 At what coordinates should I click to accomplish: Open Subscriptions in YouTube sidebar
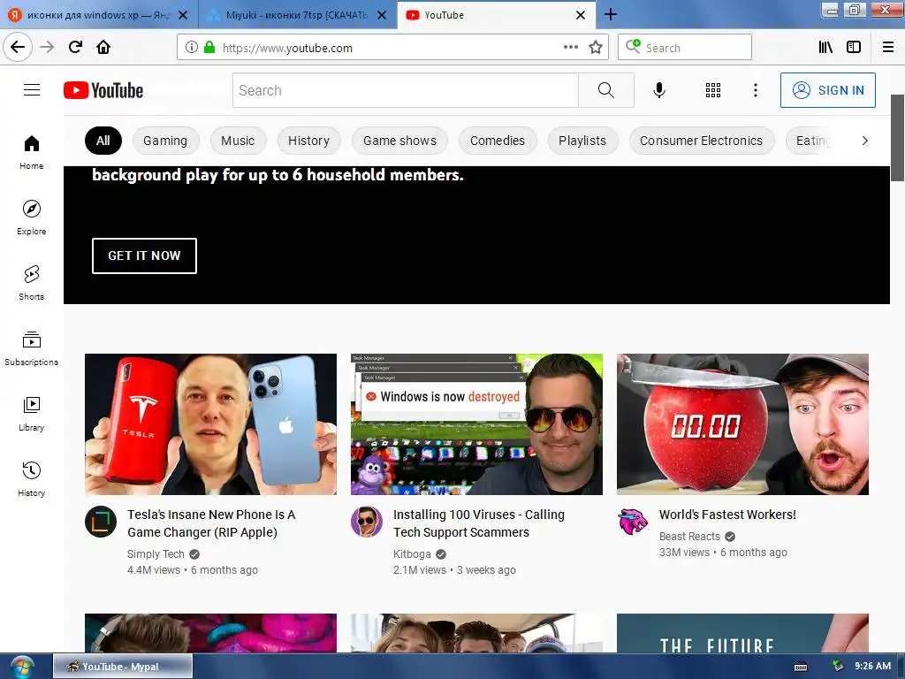(x=32, y=348)
